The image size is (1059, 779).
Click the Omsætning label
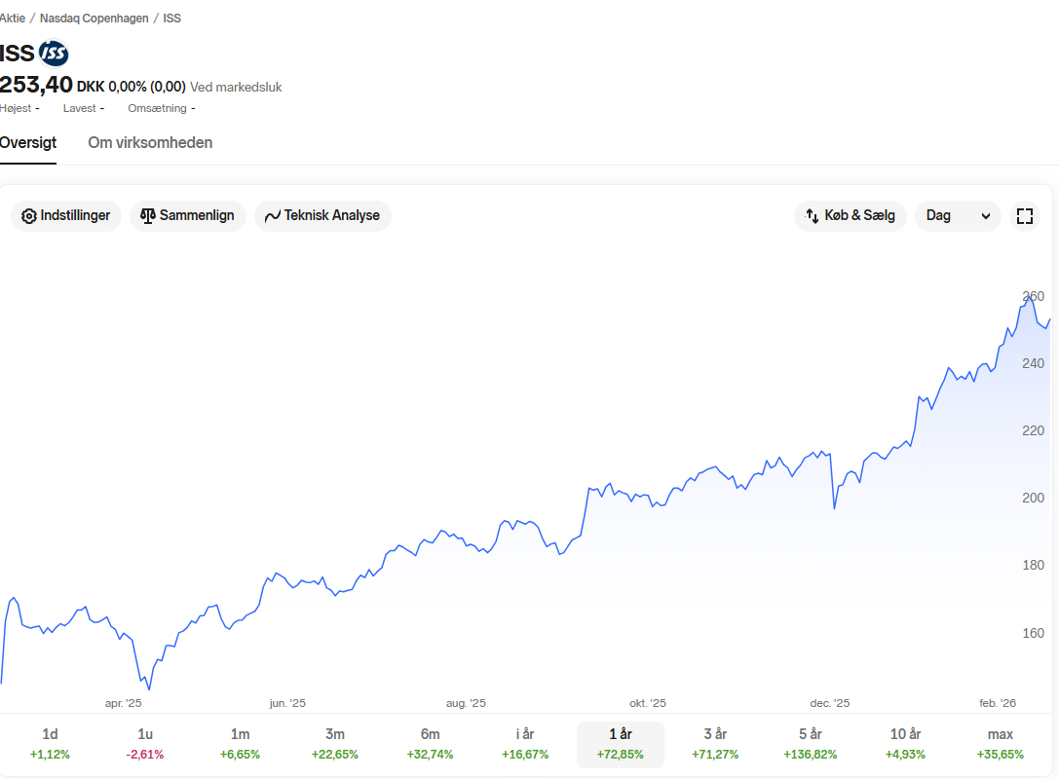[158, 108]
